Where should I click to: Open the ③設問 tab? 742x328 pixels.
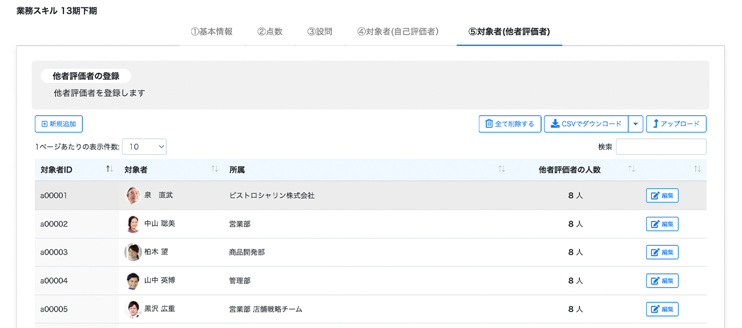click(x=320, y=32)
